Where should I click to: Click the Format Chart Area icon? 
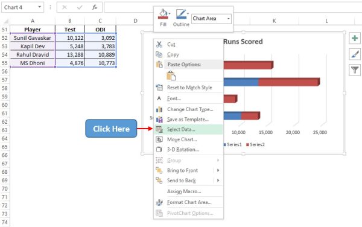tap(159, 202)
